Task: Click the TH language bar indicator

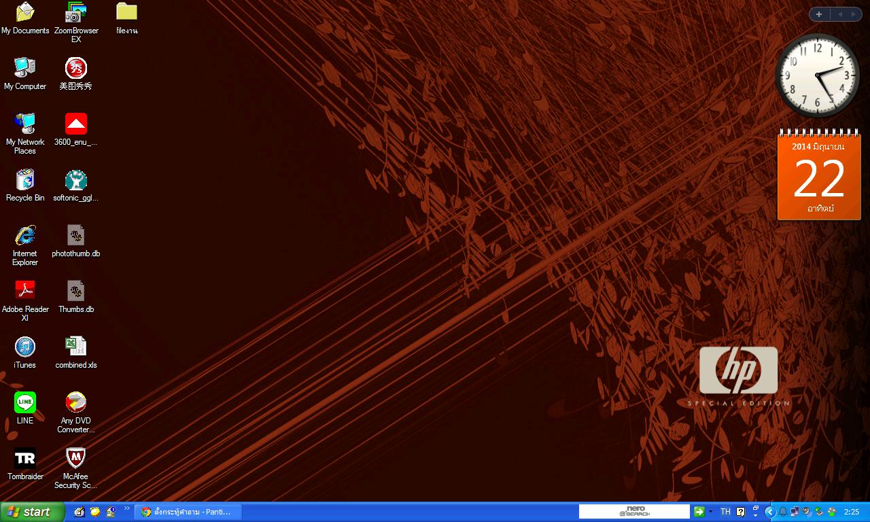Action: point(725,512)
